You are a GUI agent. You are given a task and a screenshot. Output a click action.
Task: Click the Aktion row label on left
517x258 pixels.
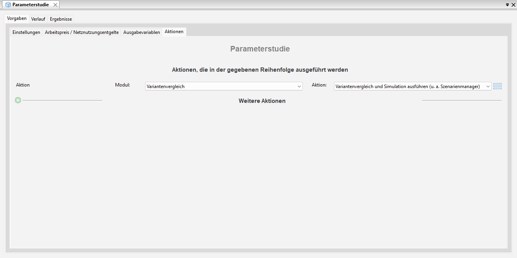23,85
